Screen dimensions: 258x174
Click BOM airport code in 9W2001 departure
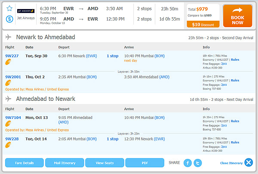(92, 77)
